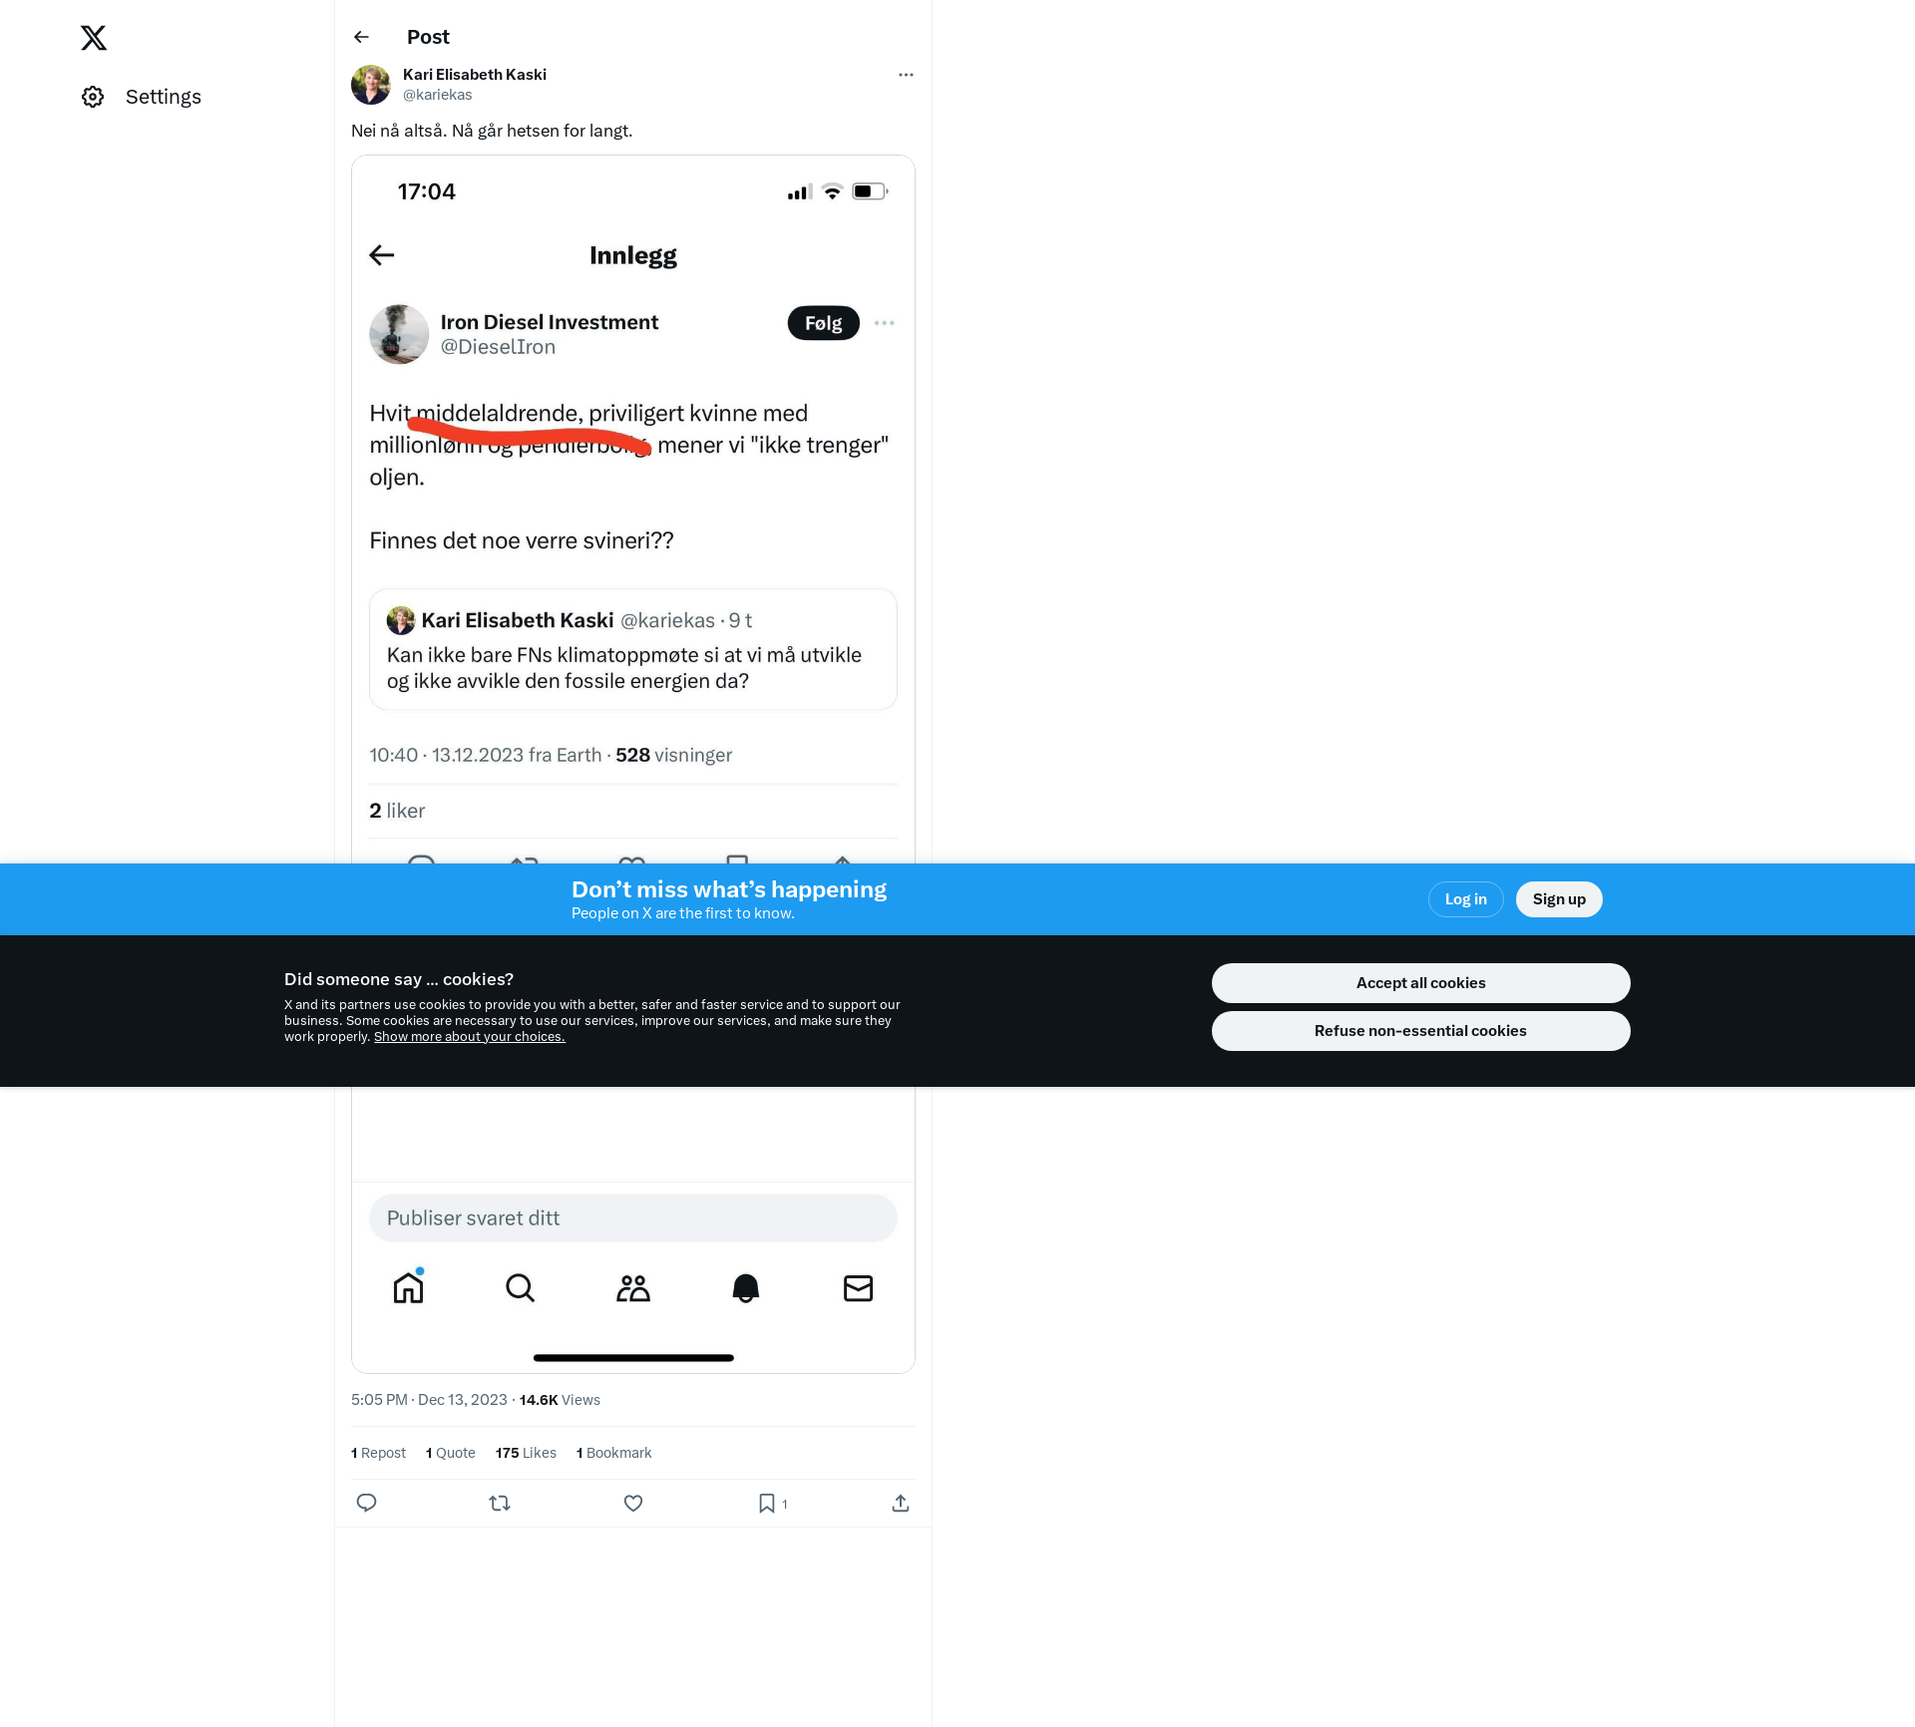View the 1 Repost list

pyautogui.click(x=378, y=1453)
